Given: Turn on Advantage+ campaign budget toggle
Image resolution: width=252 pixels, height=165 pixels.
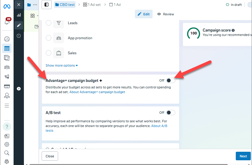Looking at the screenshot, I should click(171, 80).
